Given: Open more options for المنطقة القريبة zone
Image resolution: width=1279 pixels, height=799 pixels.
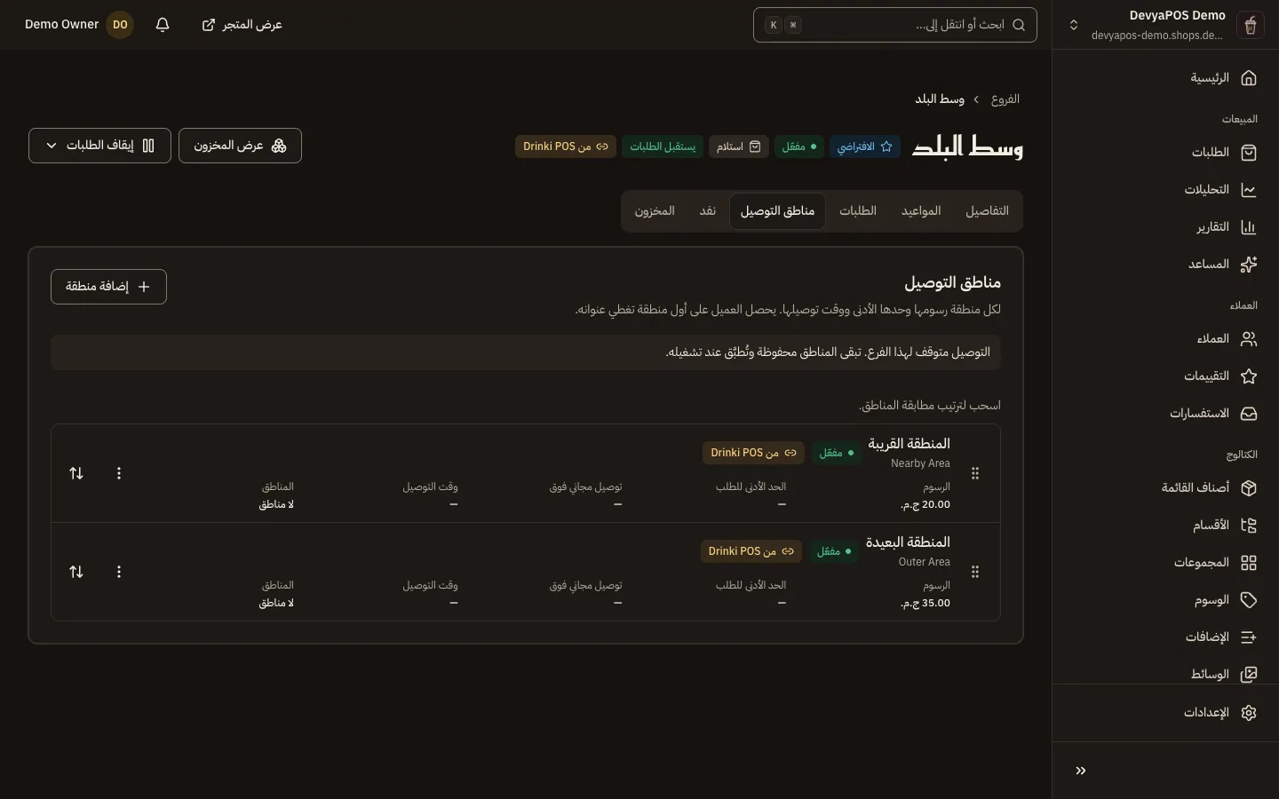Looking at the screenshot, I should pyautogui.click(x=119, y=473).
